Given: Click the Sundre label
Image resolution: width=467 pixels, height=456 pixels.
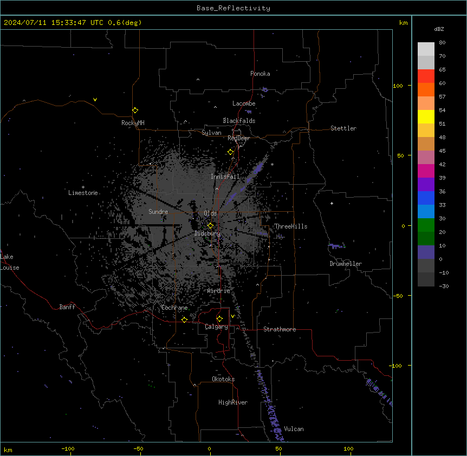Looking at the screenshot, I should (x=158, y=212).
